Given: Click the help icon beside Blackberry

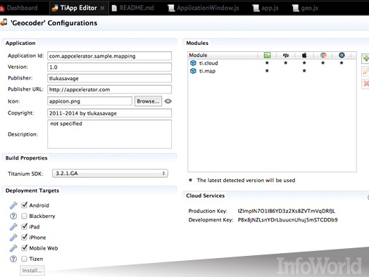Looking at the screenshot, I should (13, 216).
